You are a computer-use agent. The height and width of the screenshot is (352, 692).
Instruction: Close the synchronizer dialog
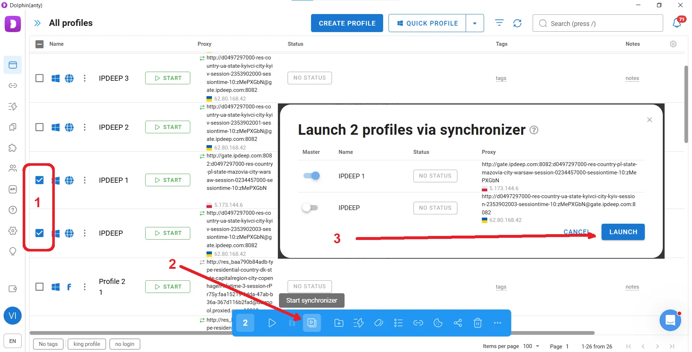(649, 120)
